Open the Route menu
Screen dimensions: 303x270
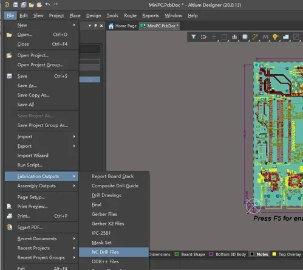point(130,16)
